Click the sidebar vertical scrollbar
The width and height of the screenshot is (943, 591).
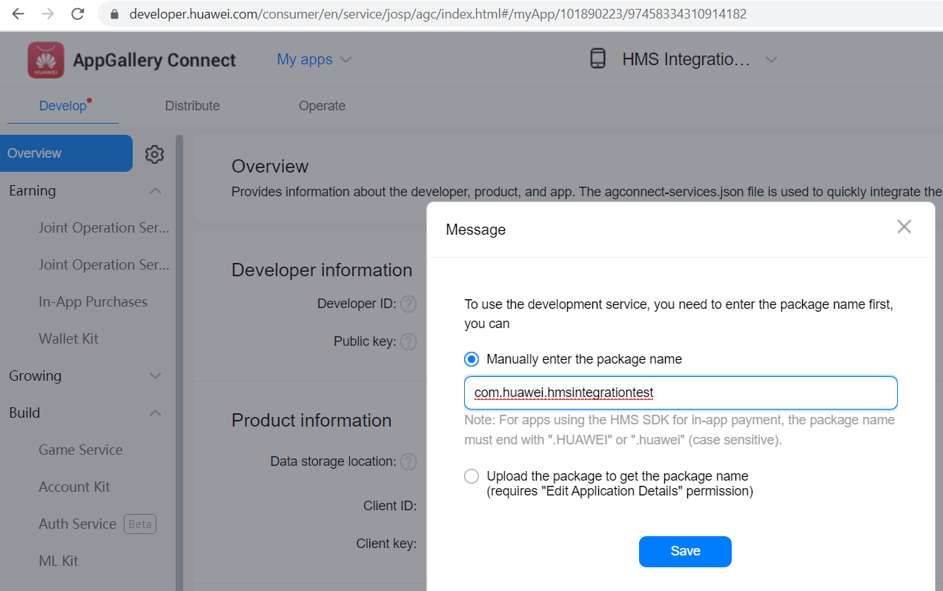179,363
